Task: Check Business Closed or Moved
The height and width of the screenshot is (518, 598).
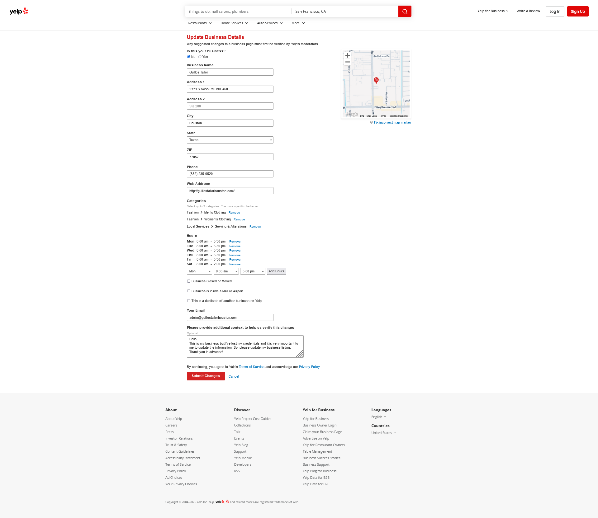Action: [x=189, y=281]
